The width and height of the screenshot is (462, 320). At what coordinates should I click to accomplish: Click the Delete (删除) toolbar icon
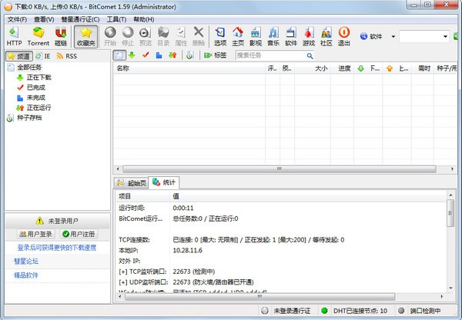199,36
